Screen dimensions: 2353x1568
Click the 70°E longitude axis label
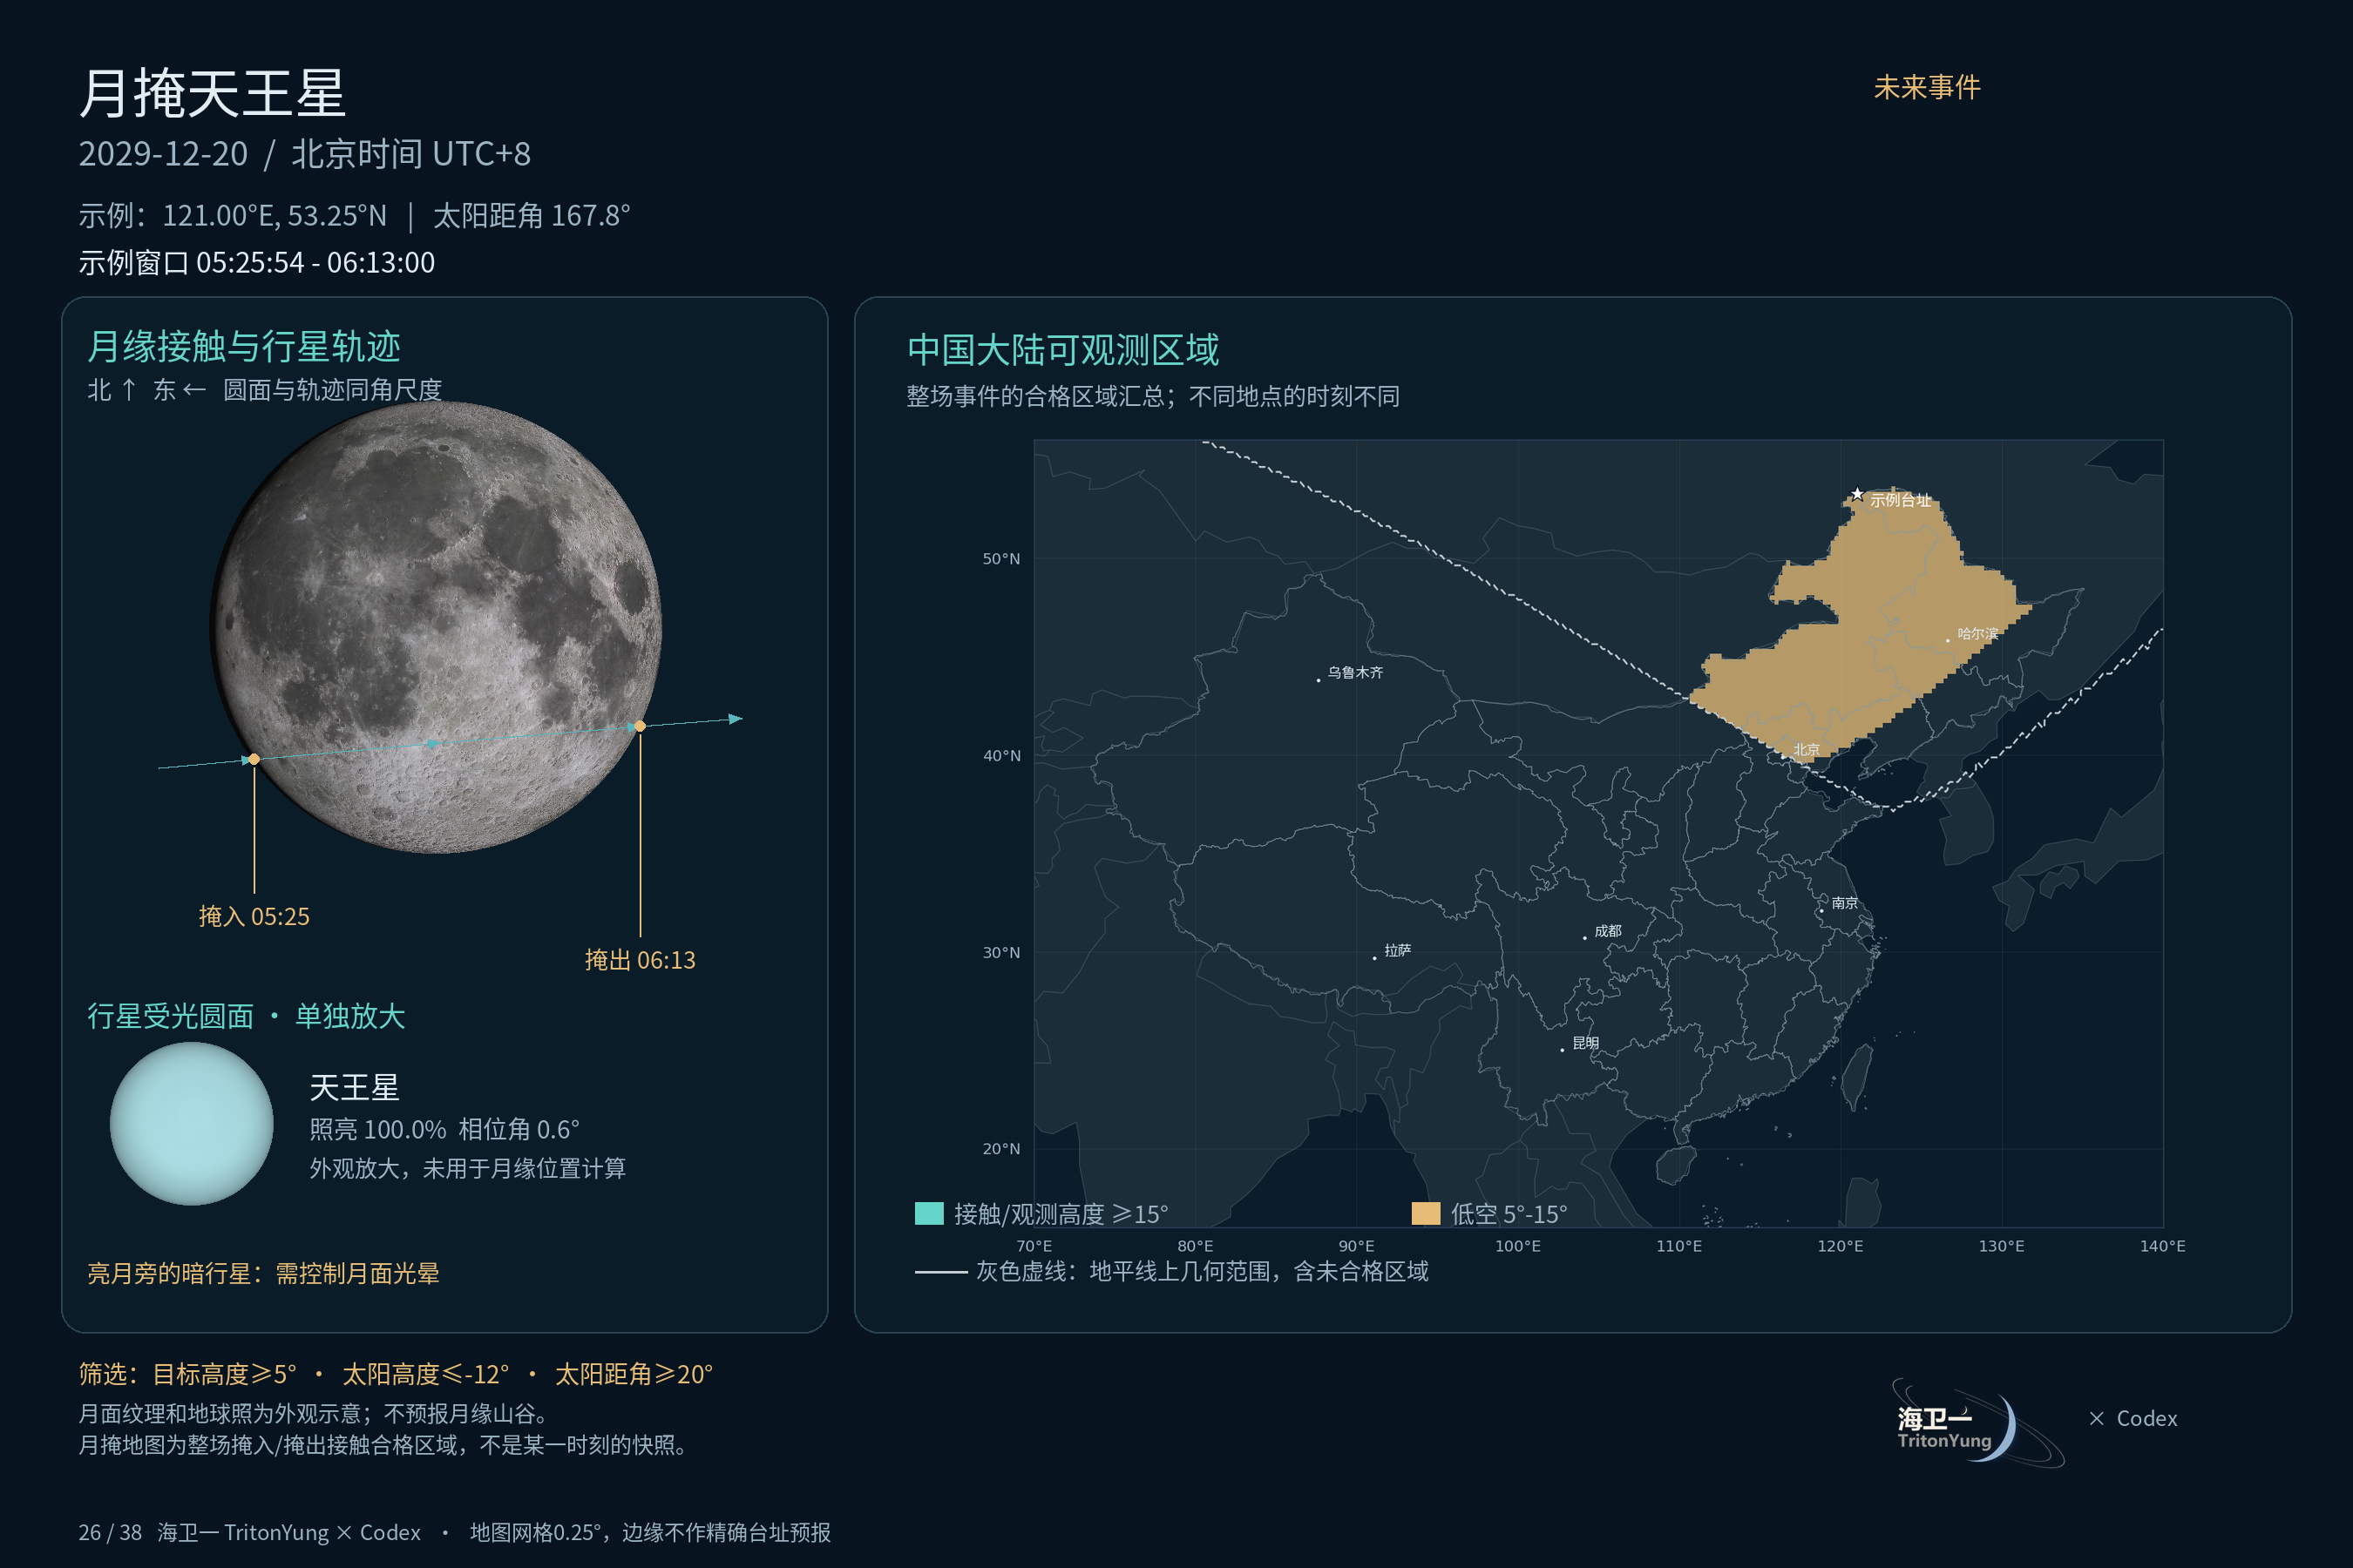[1034, 1246]
